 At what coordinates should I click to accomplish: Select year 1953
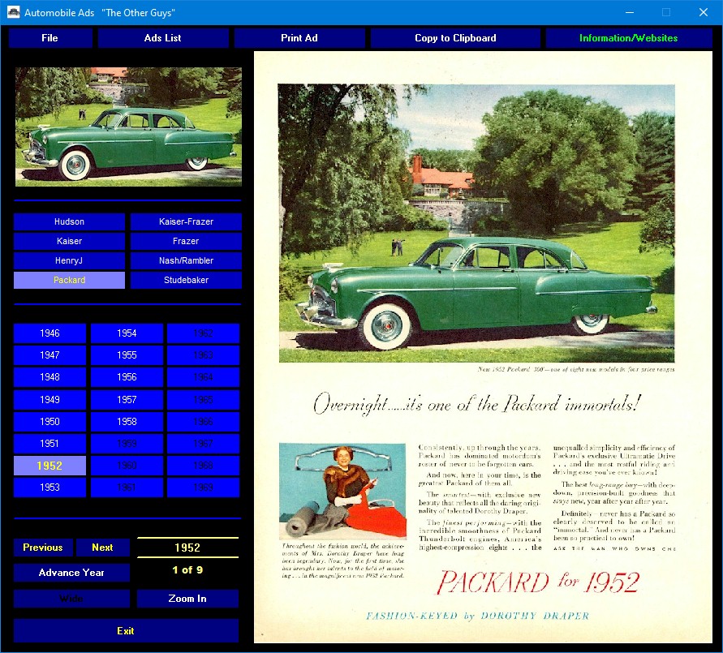pos(49,488)
